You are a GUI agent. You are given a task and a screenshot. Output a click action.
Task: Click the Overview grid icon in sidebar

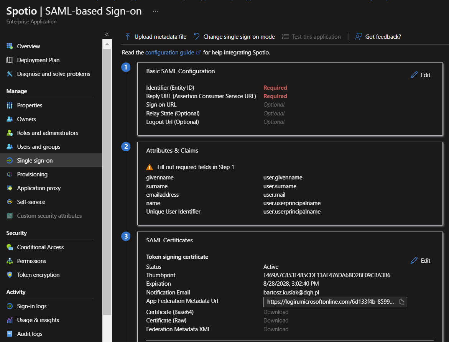click(10, 46)
